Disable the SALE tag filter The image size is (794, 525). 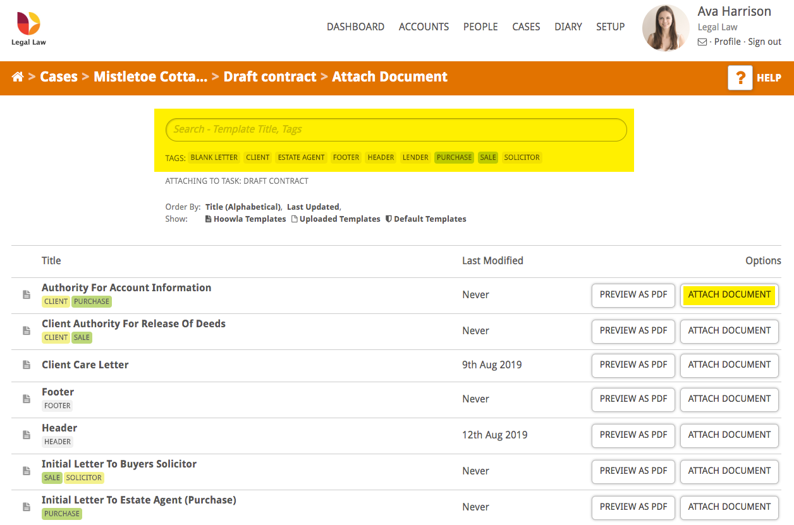pos(487,157)
